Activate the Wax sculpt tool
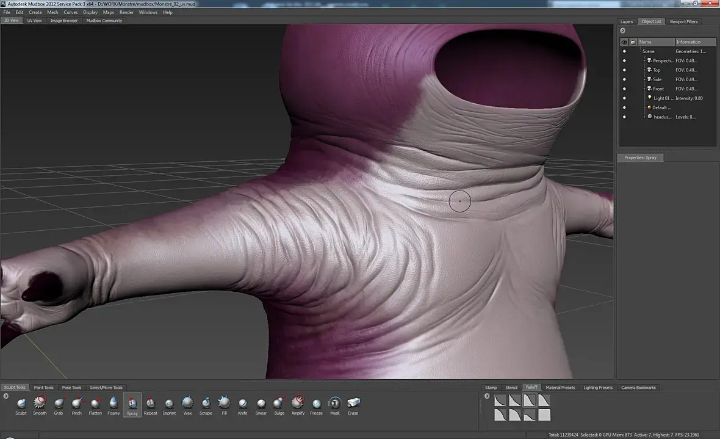This screenshot has width=720, height=439. (187, 402)
